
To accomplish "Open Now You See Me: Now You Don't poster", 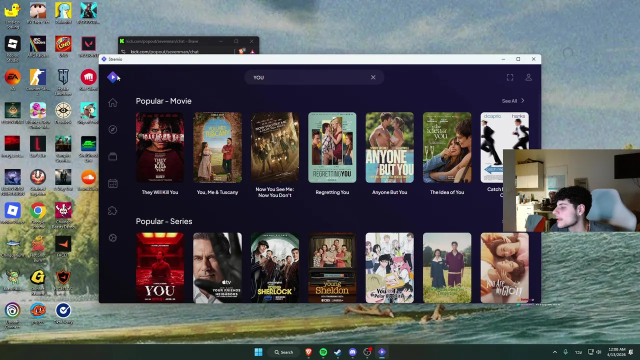I will (x=274, y=147).
